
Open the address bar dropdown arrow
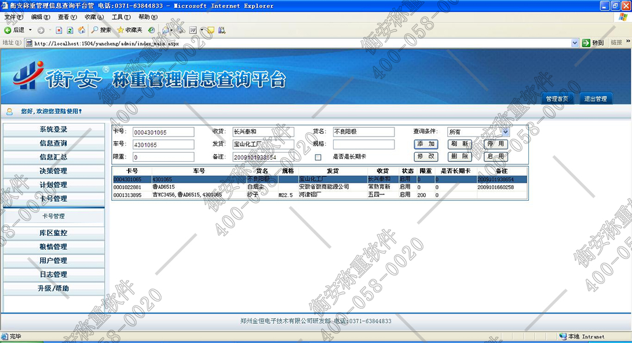[575, 43]
